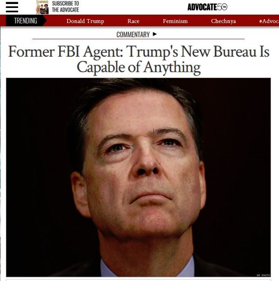Select the black Trending label
This screenshot has height=281, width=279.
click(x=26, y=21)
